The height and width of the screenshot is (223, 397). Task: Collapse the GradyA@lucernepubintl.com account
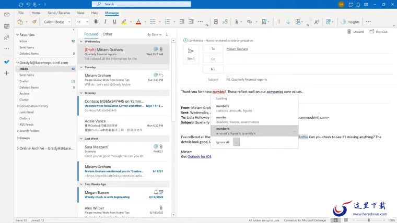click(17, 63)
